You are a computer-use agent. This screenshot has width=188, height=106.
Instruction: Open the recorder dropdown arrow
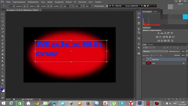tap(142, 6)
